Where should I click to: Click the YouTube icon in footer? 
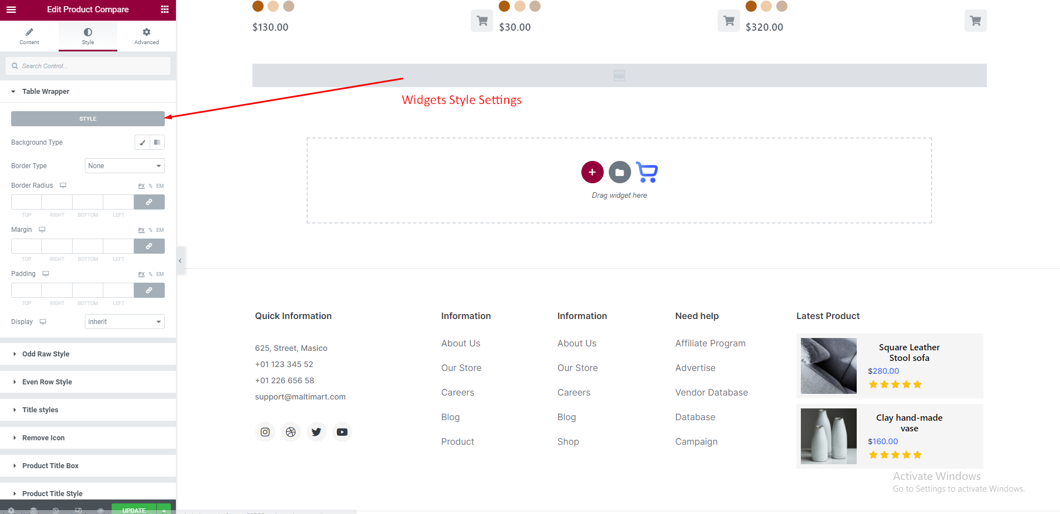(x=342, y=432)
